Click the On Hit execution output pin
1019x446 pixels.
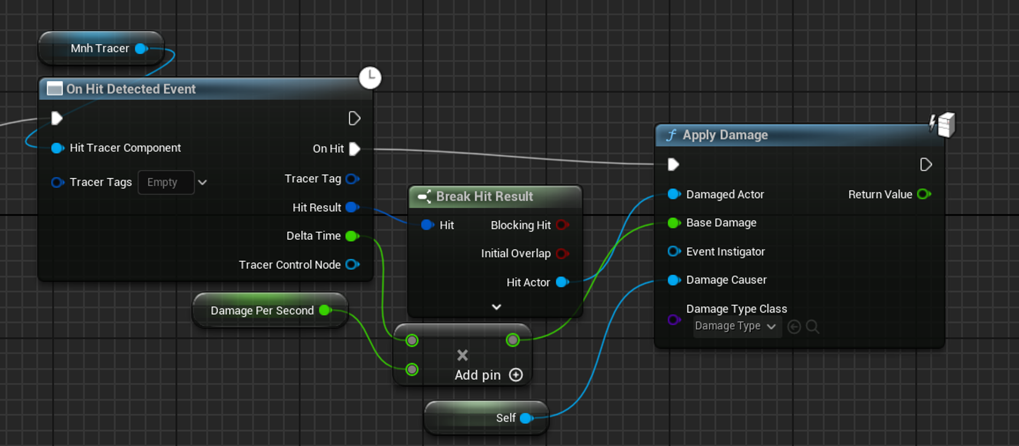click(x=355, y=149)
